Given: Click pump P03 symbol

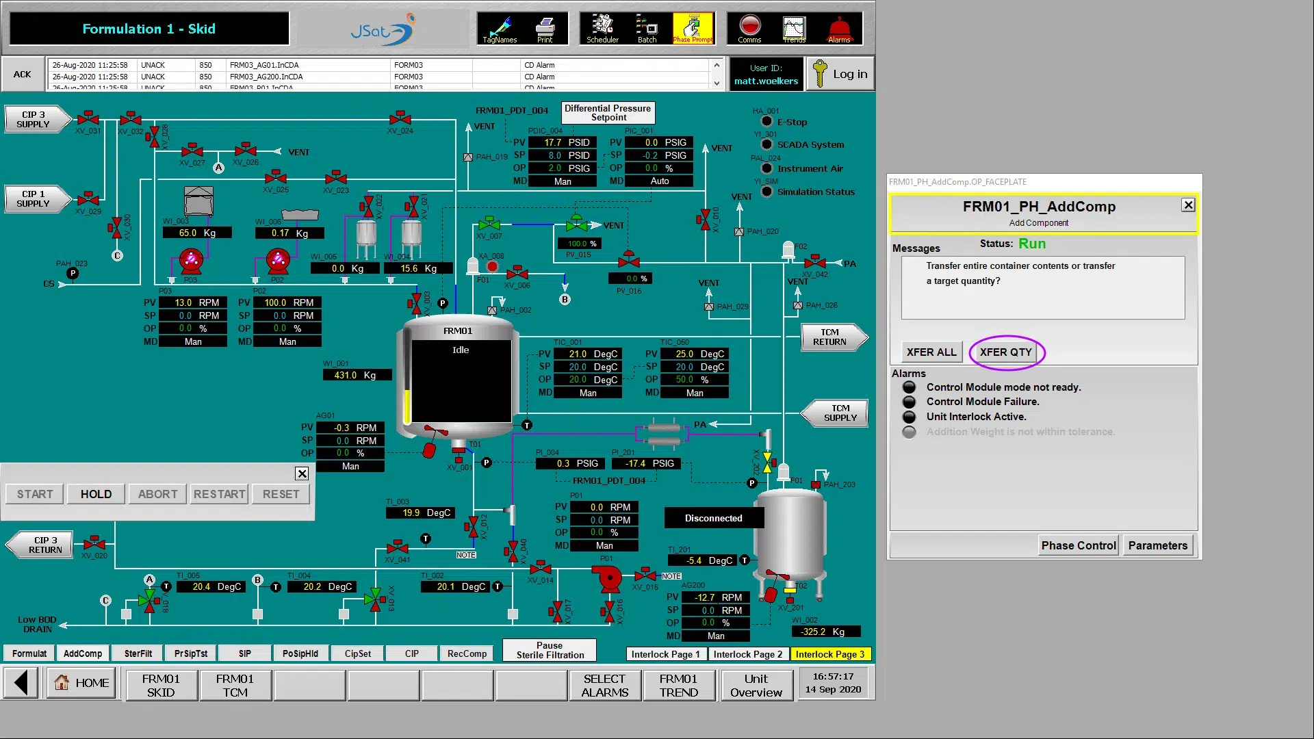Looking at the screenshot, I should (191, 260).
